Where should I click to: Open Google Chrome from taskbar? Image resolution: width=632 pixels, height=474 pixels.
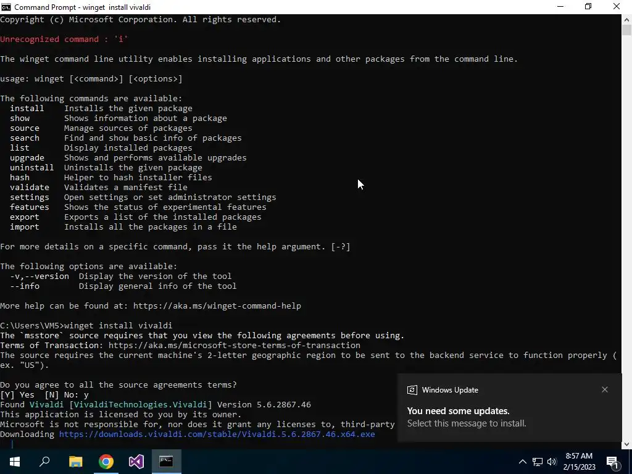click(x=106, y=462)
